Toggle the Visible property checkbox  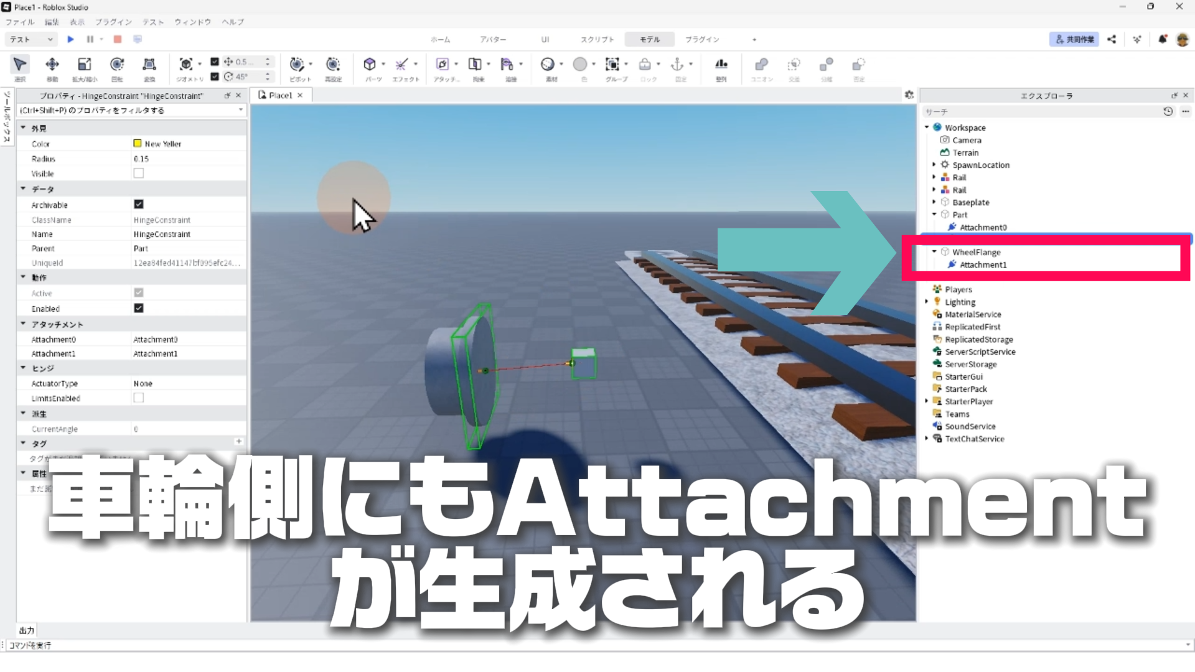(x=139, y=174)
